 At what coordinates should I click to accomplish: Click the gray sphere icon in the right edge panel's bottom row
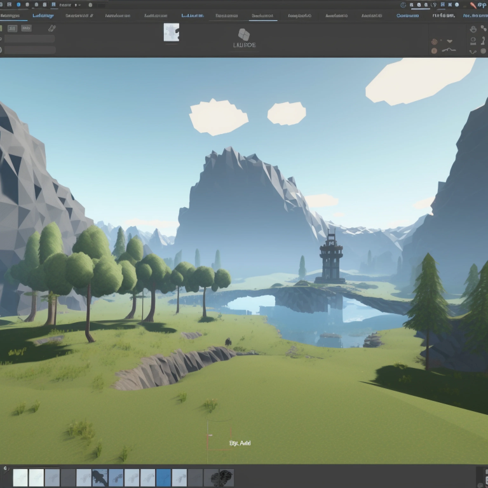[x=484, y=51]
